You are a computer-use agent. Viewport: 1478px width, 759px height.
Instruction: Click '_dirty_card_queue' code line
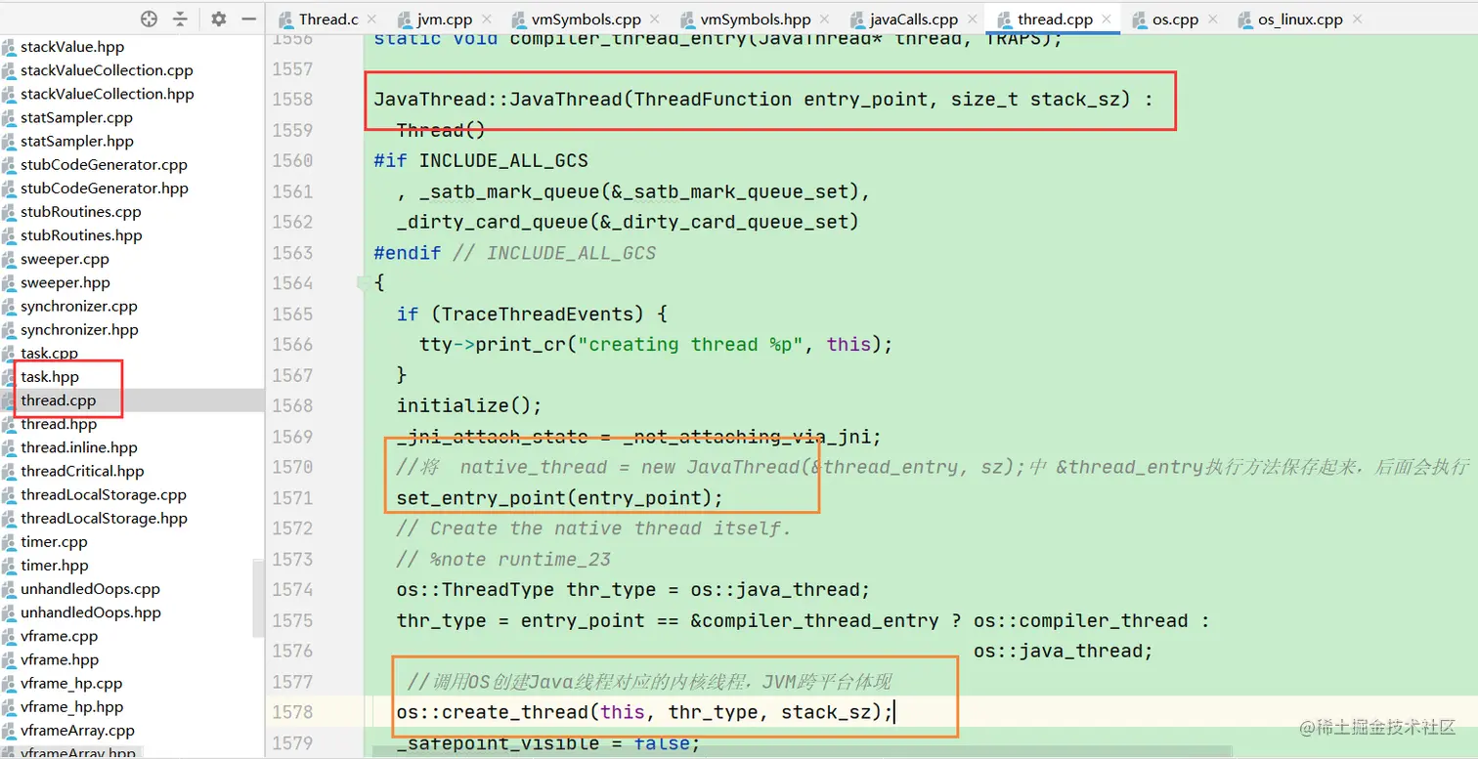[628, 222]
